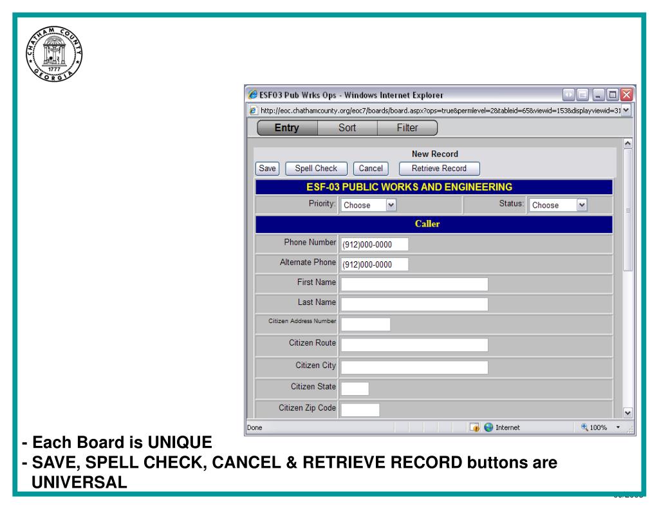
Task: Open the Status Choose dropdown
Action: (582, 205)
